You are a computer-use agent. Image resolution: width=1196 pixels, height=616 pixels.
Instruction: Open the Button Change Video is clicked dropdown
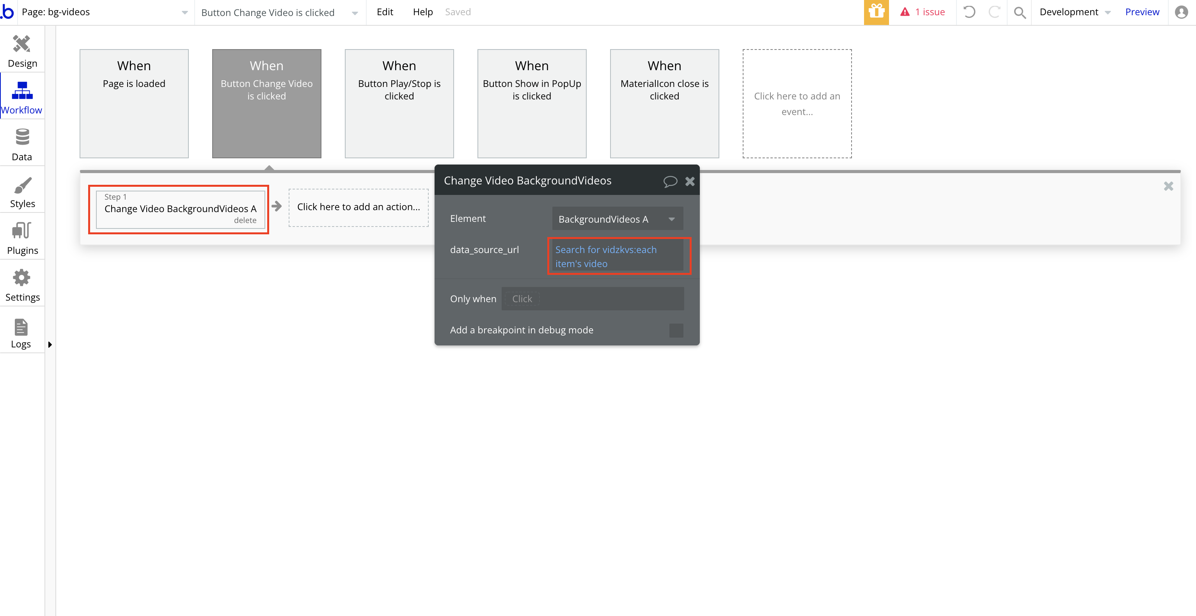click(280, 12)
